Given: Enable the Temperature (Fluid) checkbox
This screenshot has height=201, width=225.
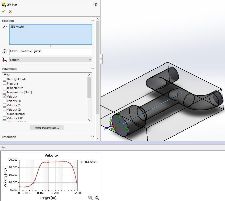Looking at the screenshot, I should click(x=5, y=92).
